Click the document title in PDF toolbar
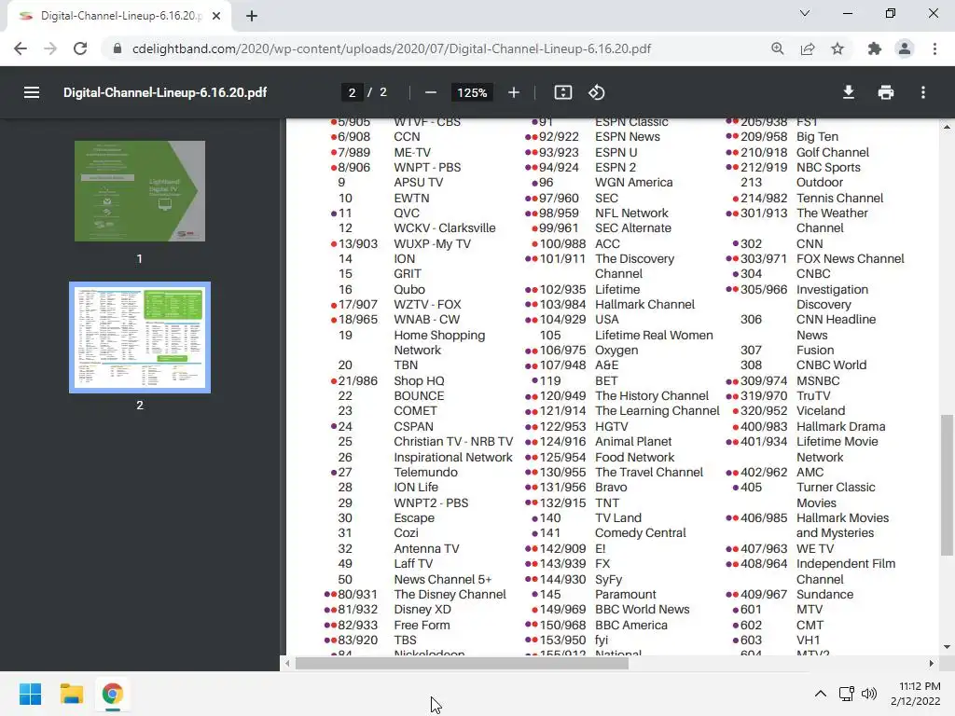 [165, 92]
